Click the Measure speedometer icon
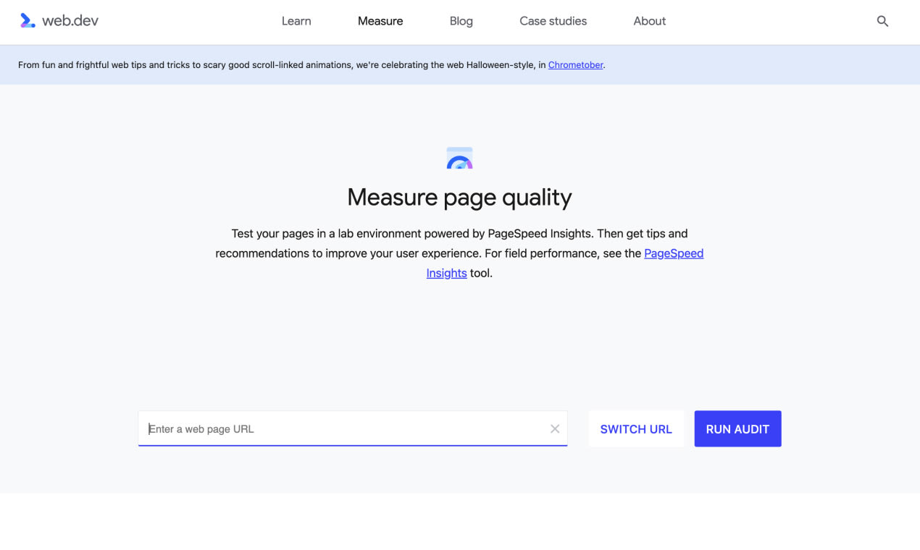This screenshot has width=920, height=550. (x=460, y=158)
